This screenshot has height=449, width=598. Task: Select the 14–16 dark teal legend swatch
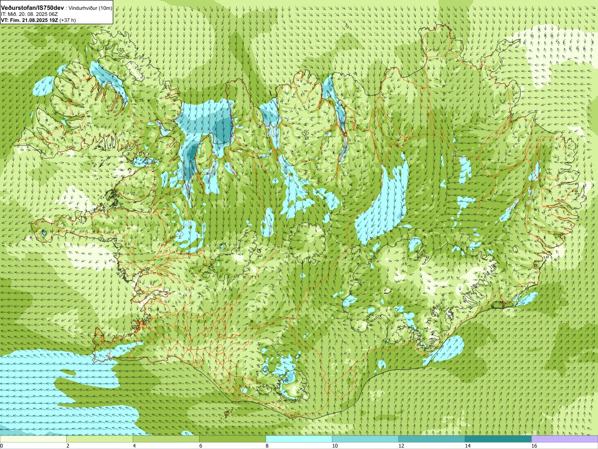pos(498,439)
